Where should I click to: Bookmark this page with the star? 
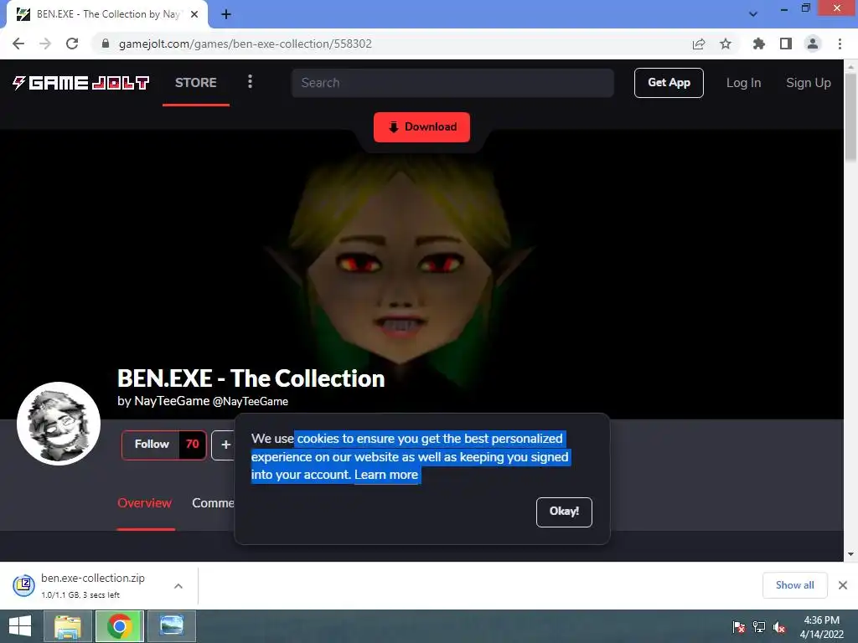pyautogui.click(x=726, y=44)
